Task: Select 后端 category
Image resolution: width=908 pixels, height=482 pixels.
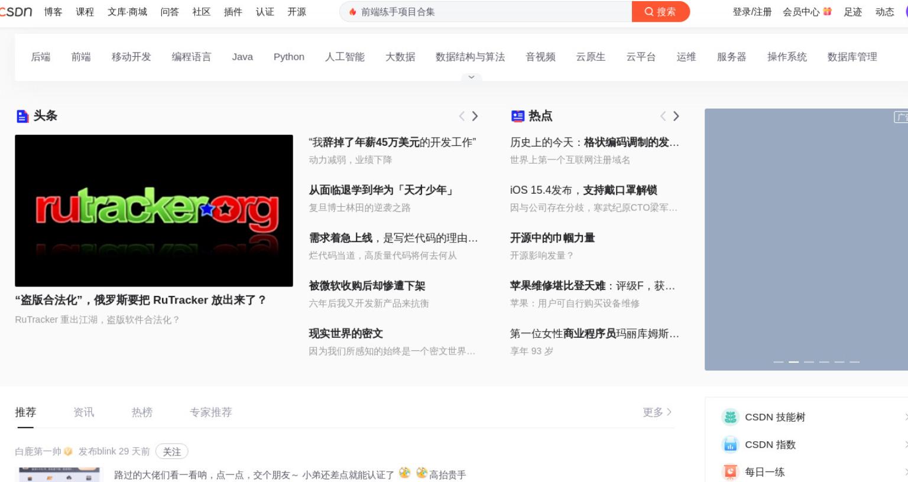Action: coord(41,57)
